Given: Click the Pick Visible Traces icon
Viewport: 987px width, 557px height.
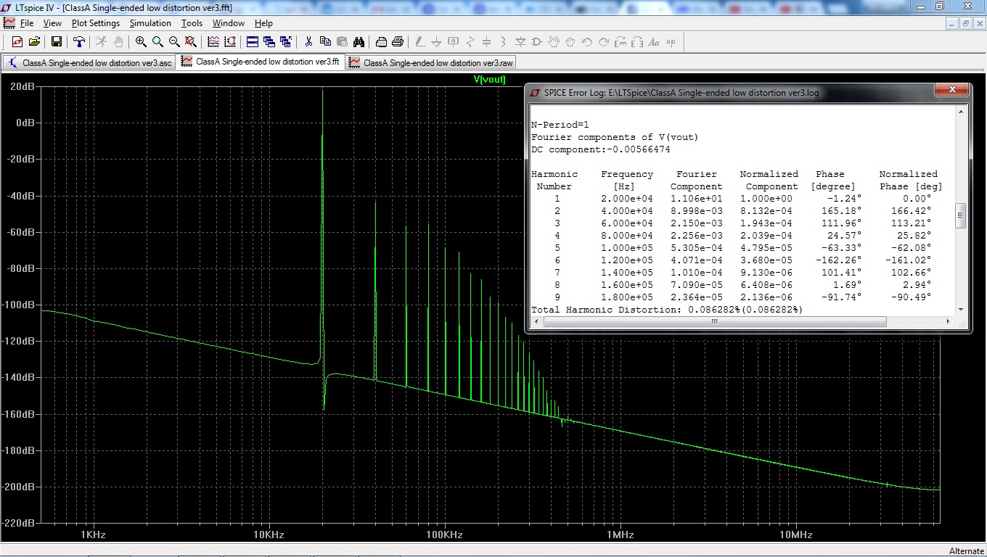Looking at the screenshot, I should click(230, 41).
